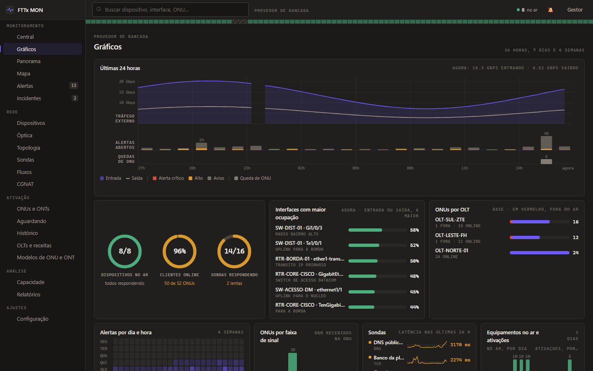The image size is (593, 371).
Task: Click the Alerta crítico legend swatch
Action: click(x=154, y=178)
